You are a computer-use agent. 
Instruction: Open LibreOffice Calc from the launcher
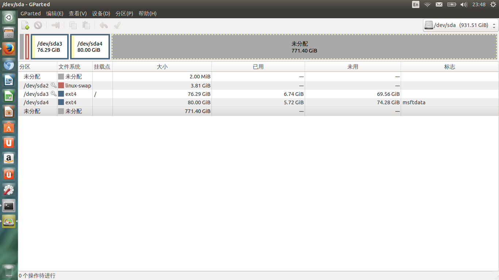point(9,96)
